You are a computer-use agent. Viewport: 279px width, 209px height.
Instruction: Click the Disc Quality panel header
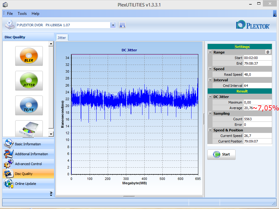click(28, 37)
